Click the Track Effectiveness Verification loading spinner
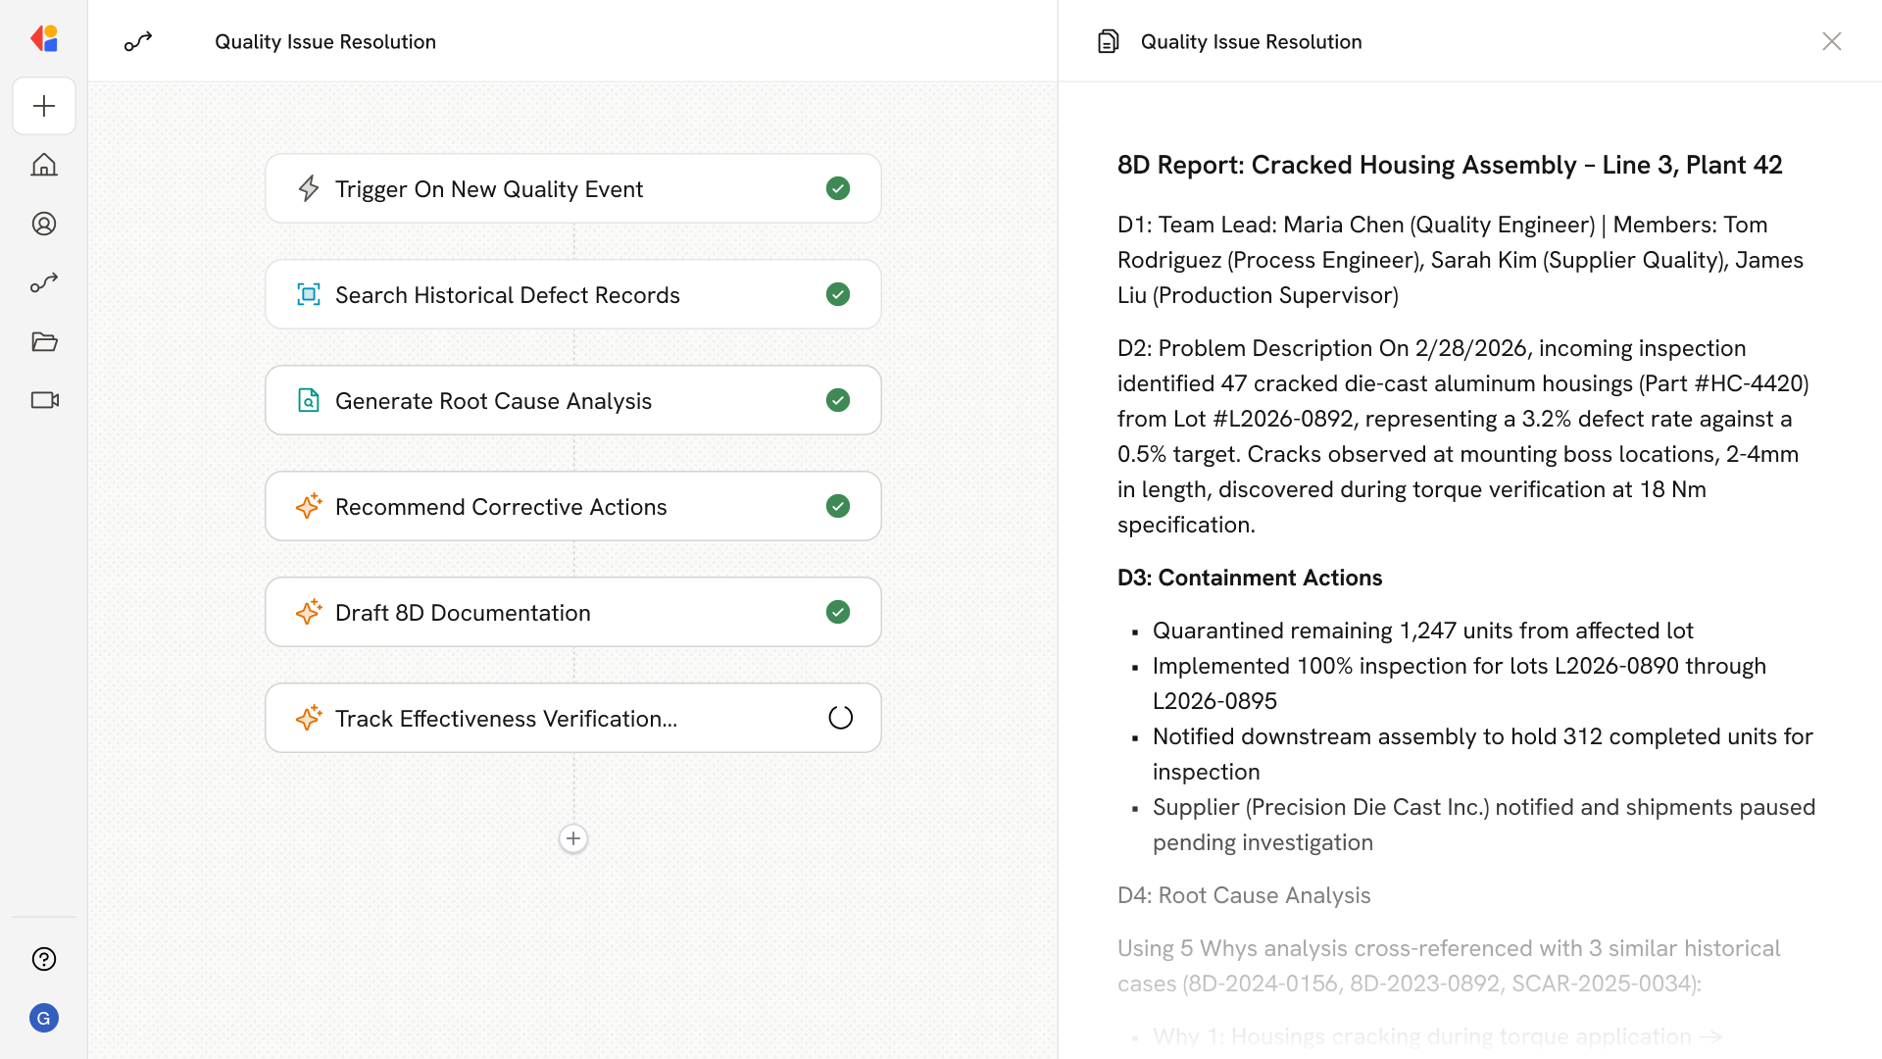This screenshot has height=1059, width=1882. pos(840,718)
